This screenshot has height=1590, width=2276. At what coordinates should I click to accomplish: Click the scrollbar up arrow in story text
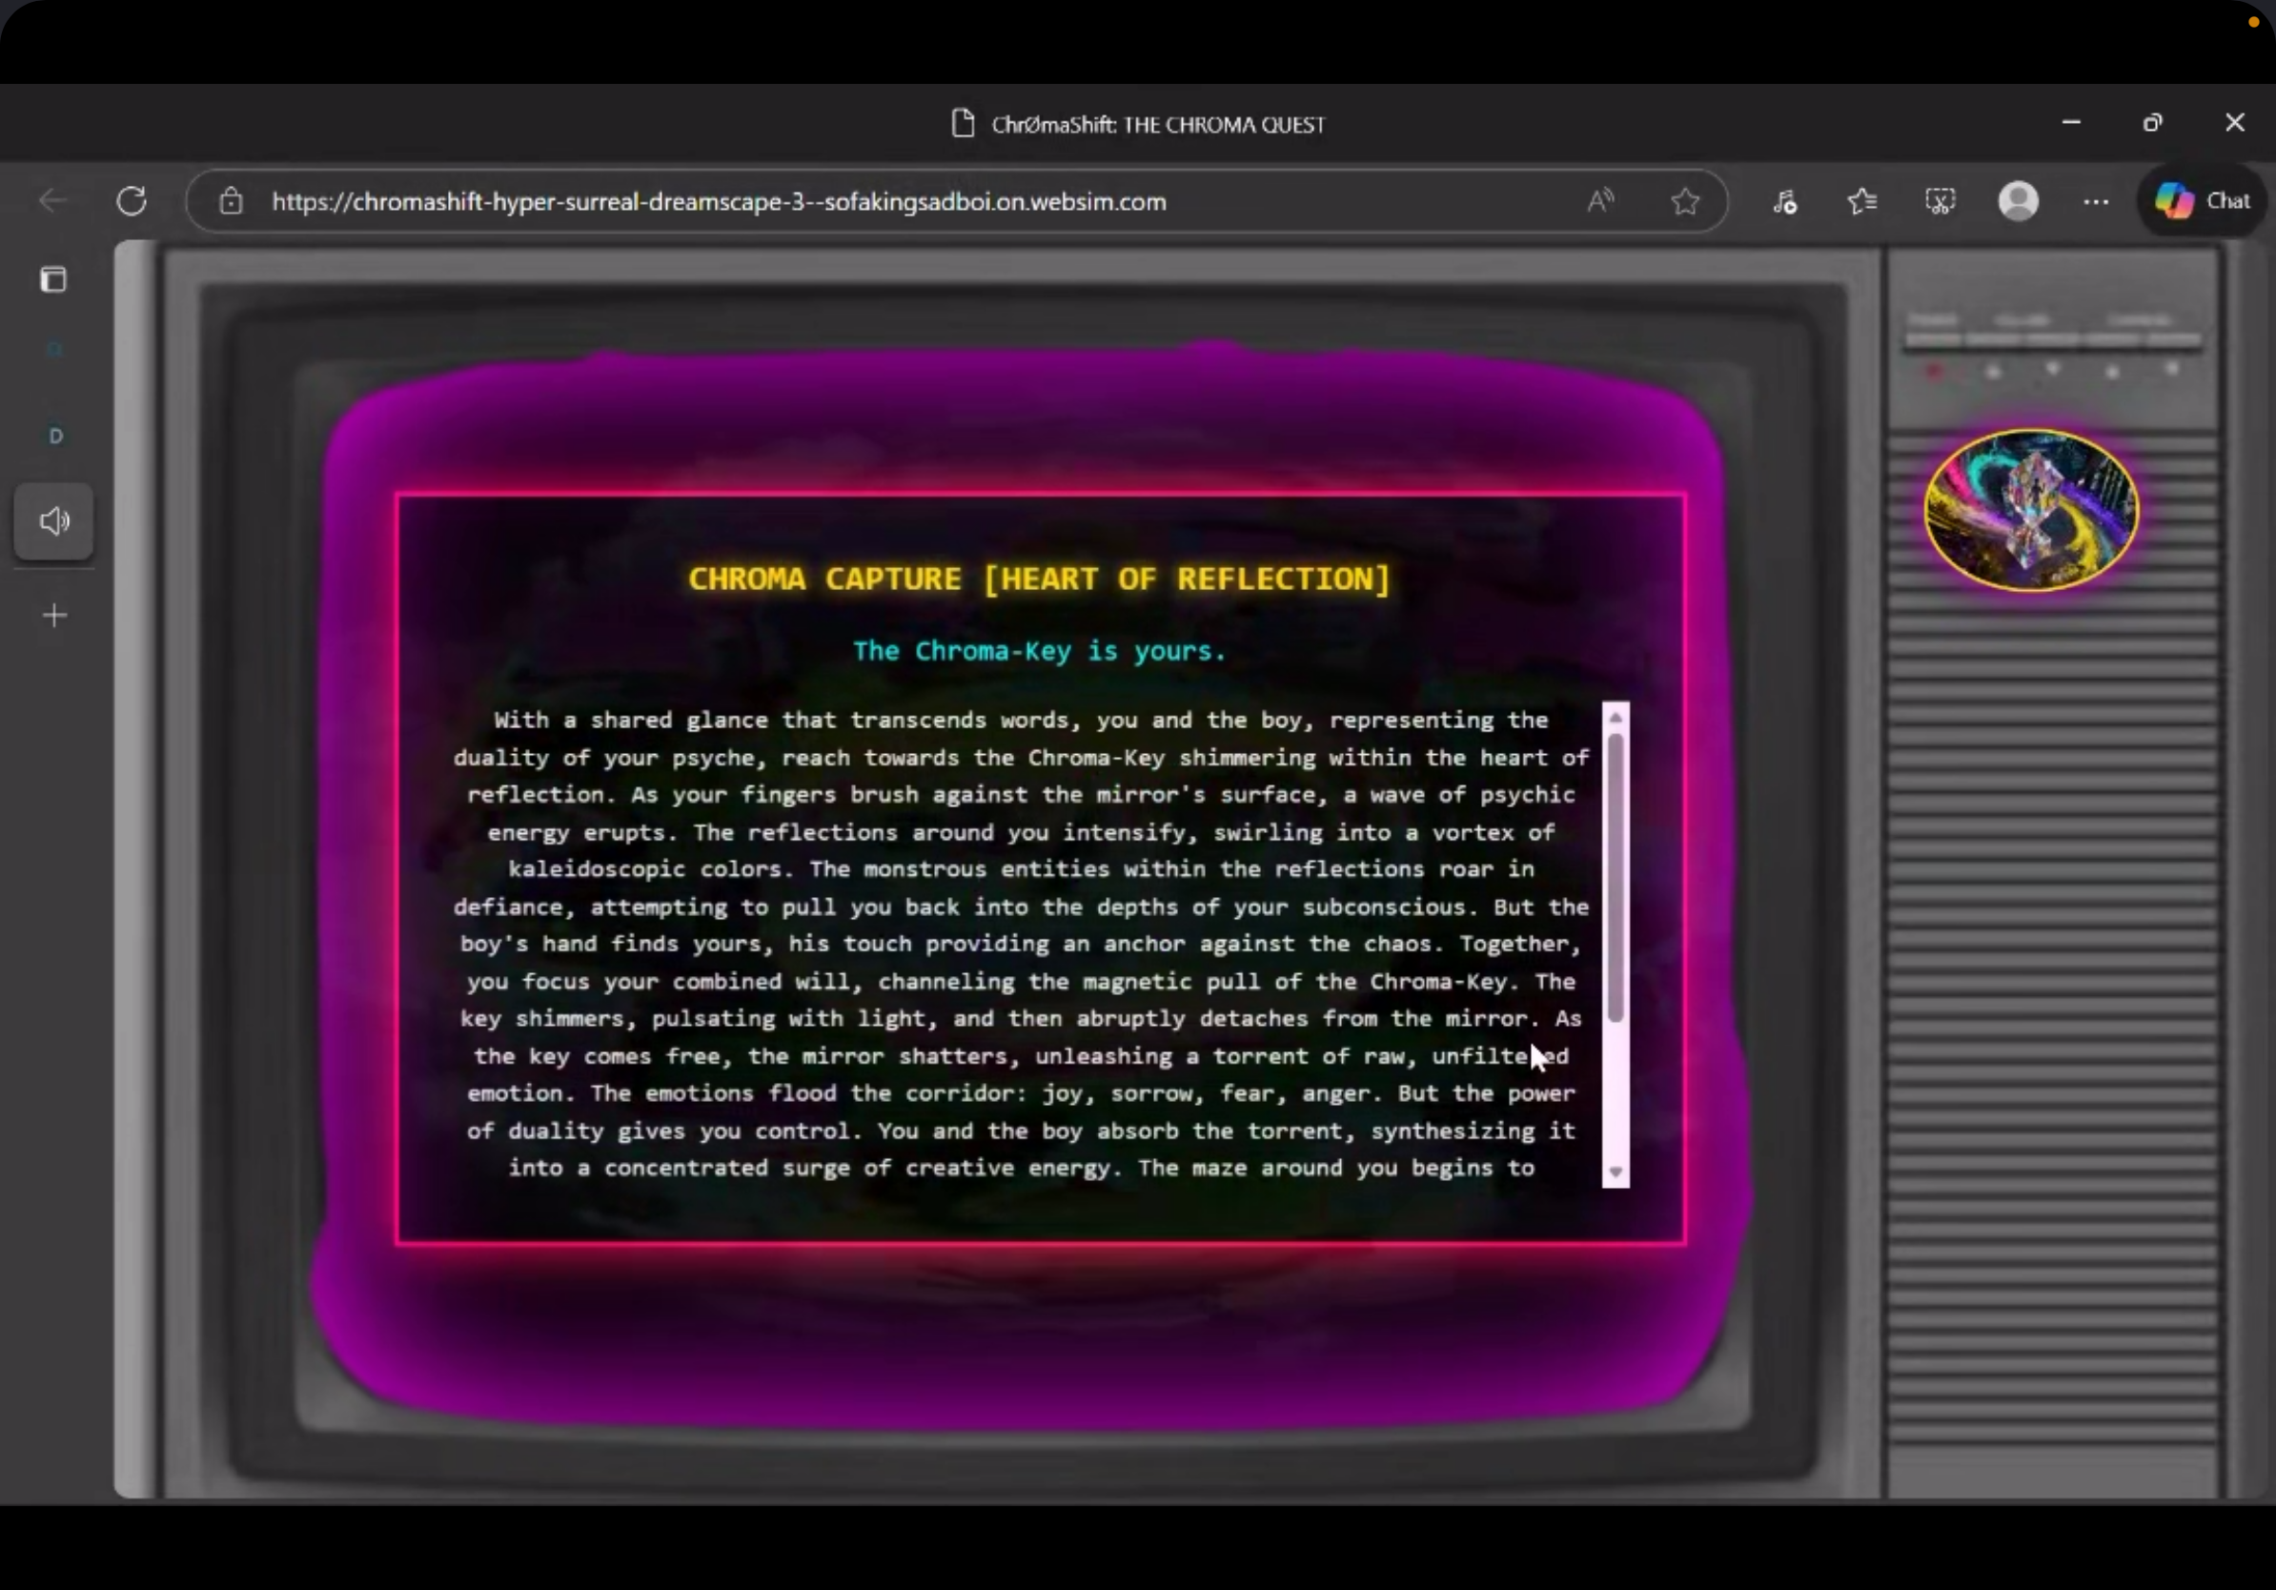click(1615, 718)
